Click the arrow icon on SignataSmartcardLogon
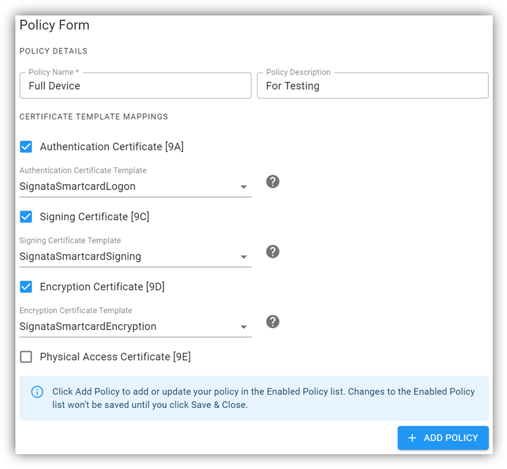The width and height of the screenshot is (507, 469). click(x=243, y=187)
